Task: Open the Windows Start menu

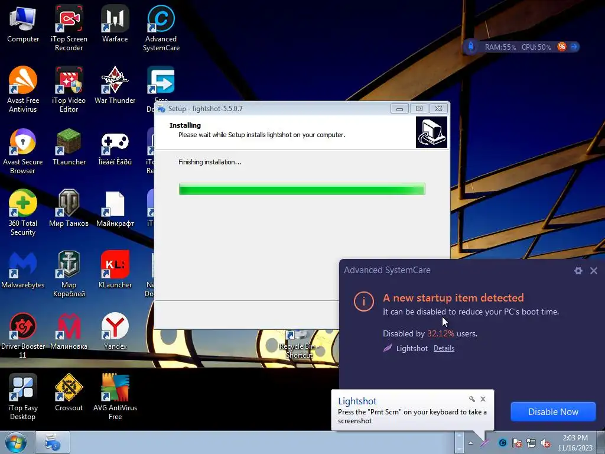Action: [15, 442]
